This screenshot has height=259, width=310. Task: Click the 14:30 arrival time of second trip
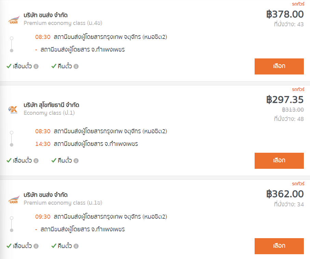pos(43,144)
